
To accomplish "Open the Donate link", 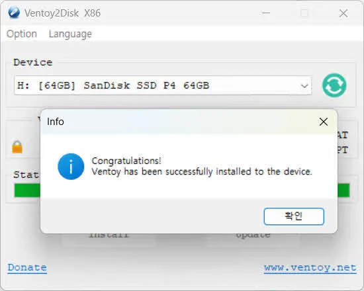I will click(27, 268).
